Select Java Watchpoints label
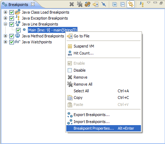This screenshot has width=165, height=144. [x=37, y=42]
